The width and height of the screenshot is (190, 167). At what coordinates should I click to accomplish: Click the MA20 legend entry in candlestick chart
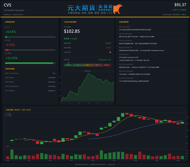click(8, 116)
